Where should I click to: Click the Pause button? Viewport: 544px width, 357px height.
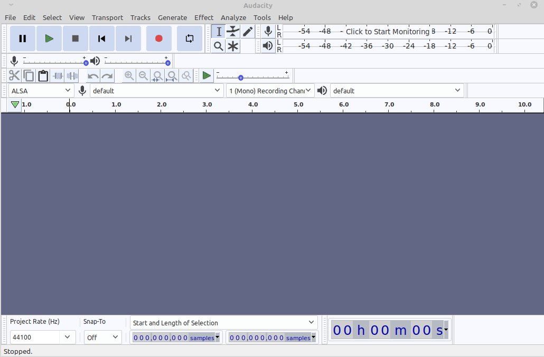[23, 38]
